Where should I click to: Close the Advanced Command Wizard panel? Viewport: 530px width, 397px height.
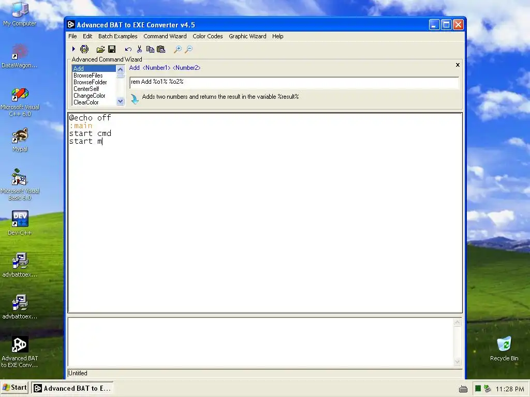click(458, 65)
